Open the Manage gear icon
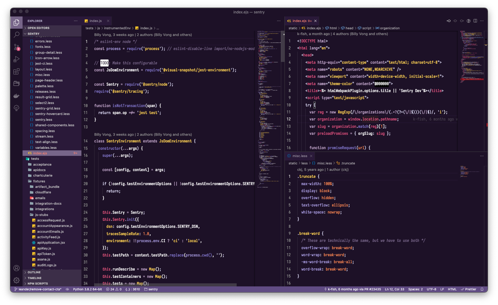The image size is (498, 305). pos(16,280)
